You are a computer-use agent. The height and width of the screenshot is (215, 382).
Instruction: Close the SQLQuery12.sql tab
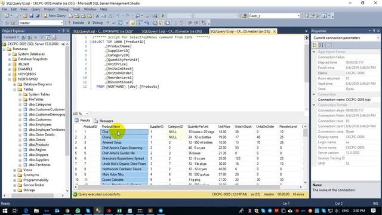pos(275,31)
